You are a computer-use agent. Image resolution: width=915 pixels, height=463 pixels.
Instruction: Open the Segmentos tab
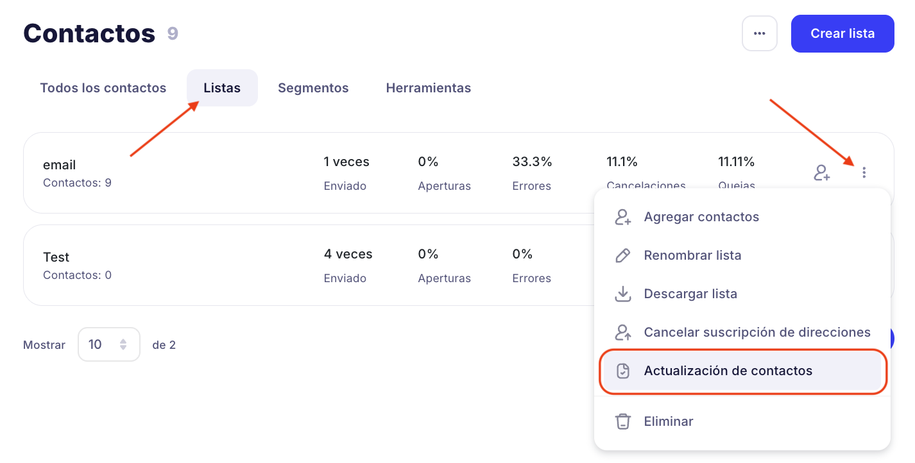(x=313, y=88)
